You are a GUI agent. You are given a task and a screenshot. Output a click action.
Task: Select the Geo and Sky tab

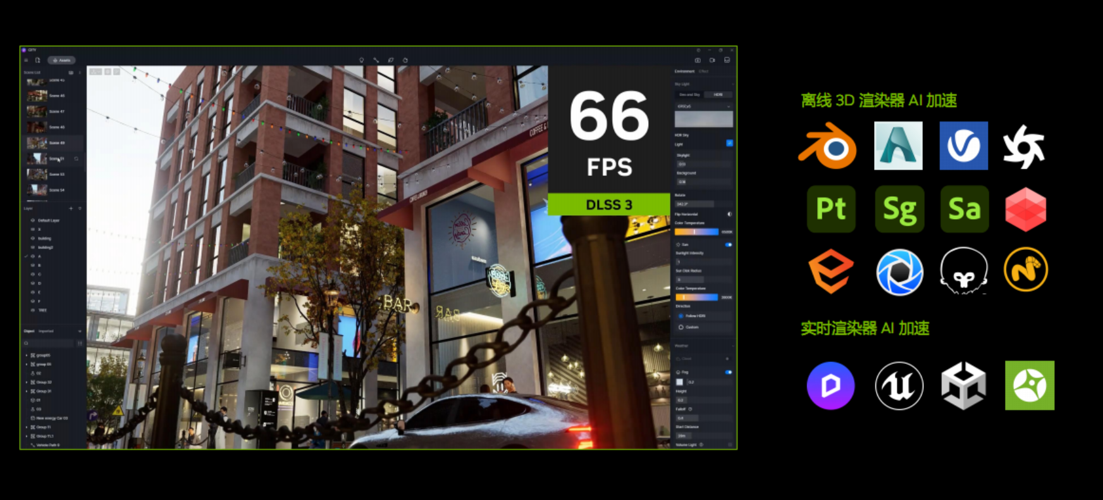(x=689, y=94)
